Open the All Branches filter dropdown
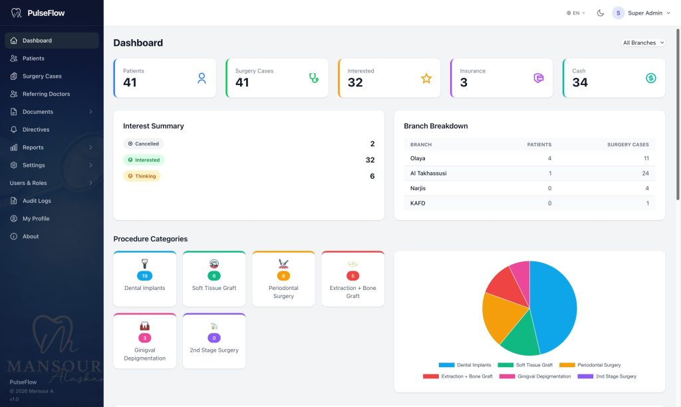681x407 pixels. coord(643,43)
